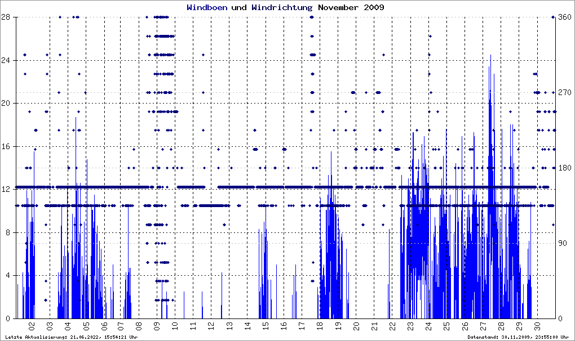Click the right axis label 90

point(563,243)
